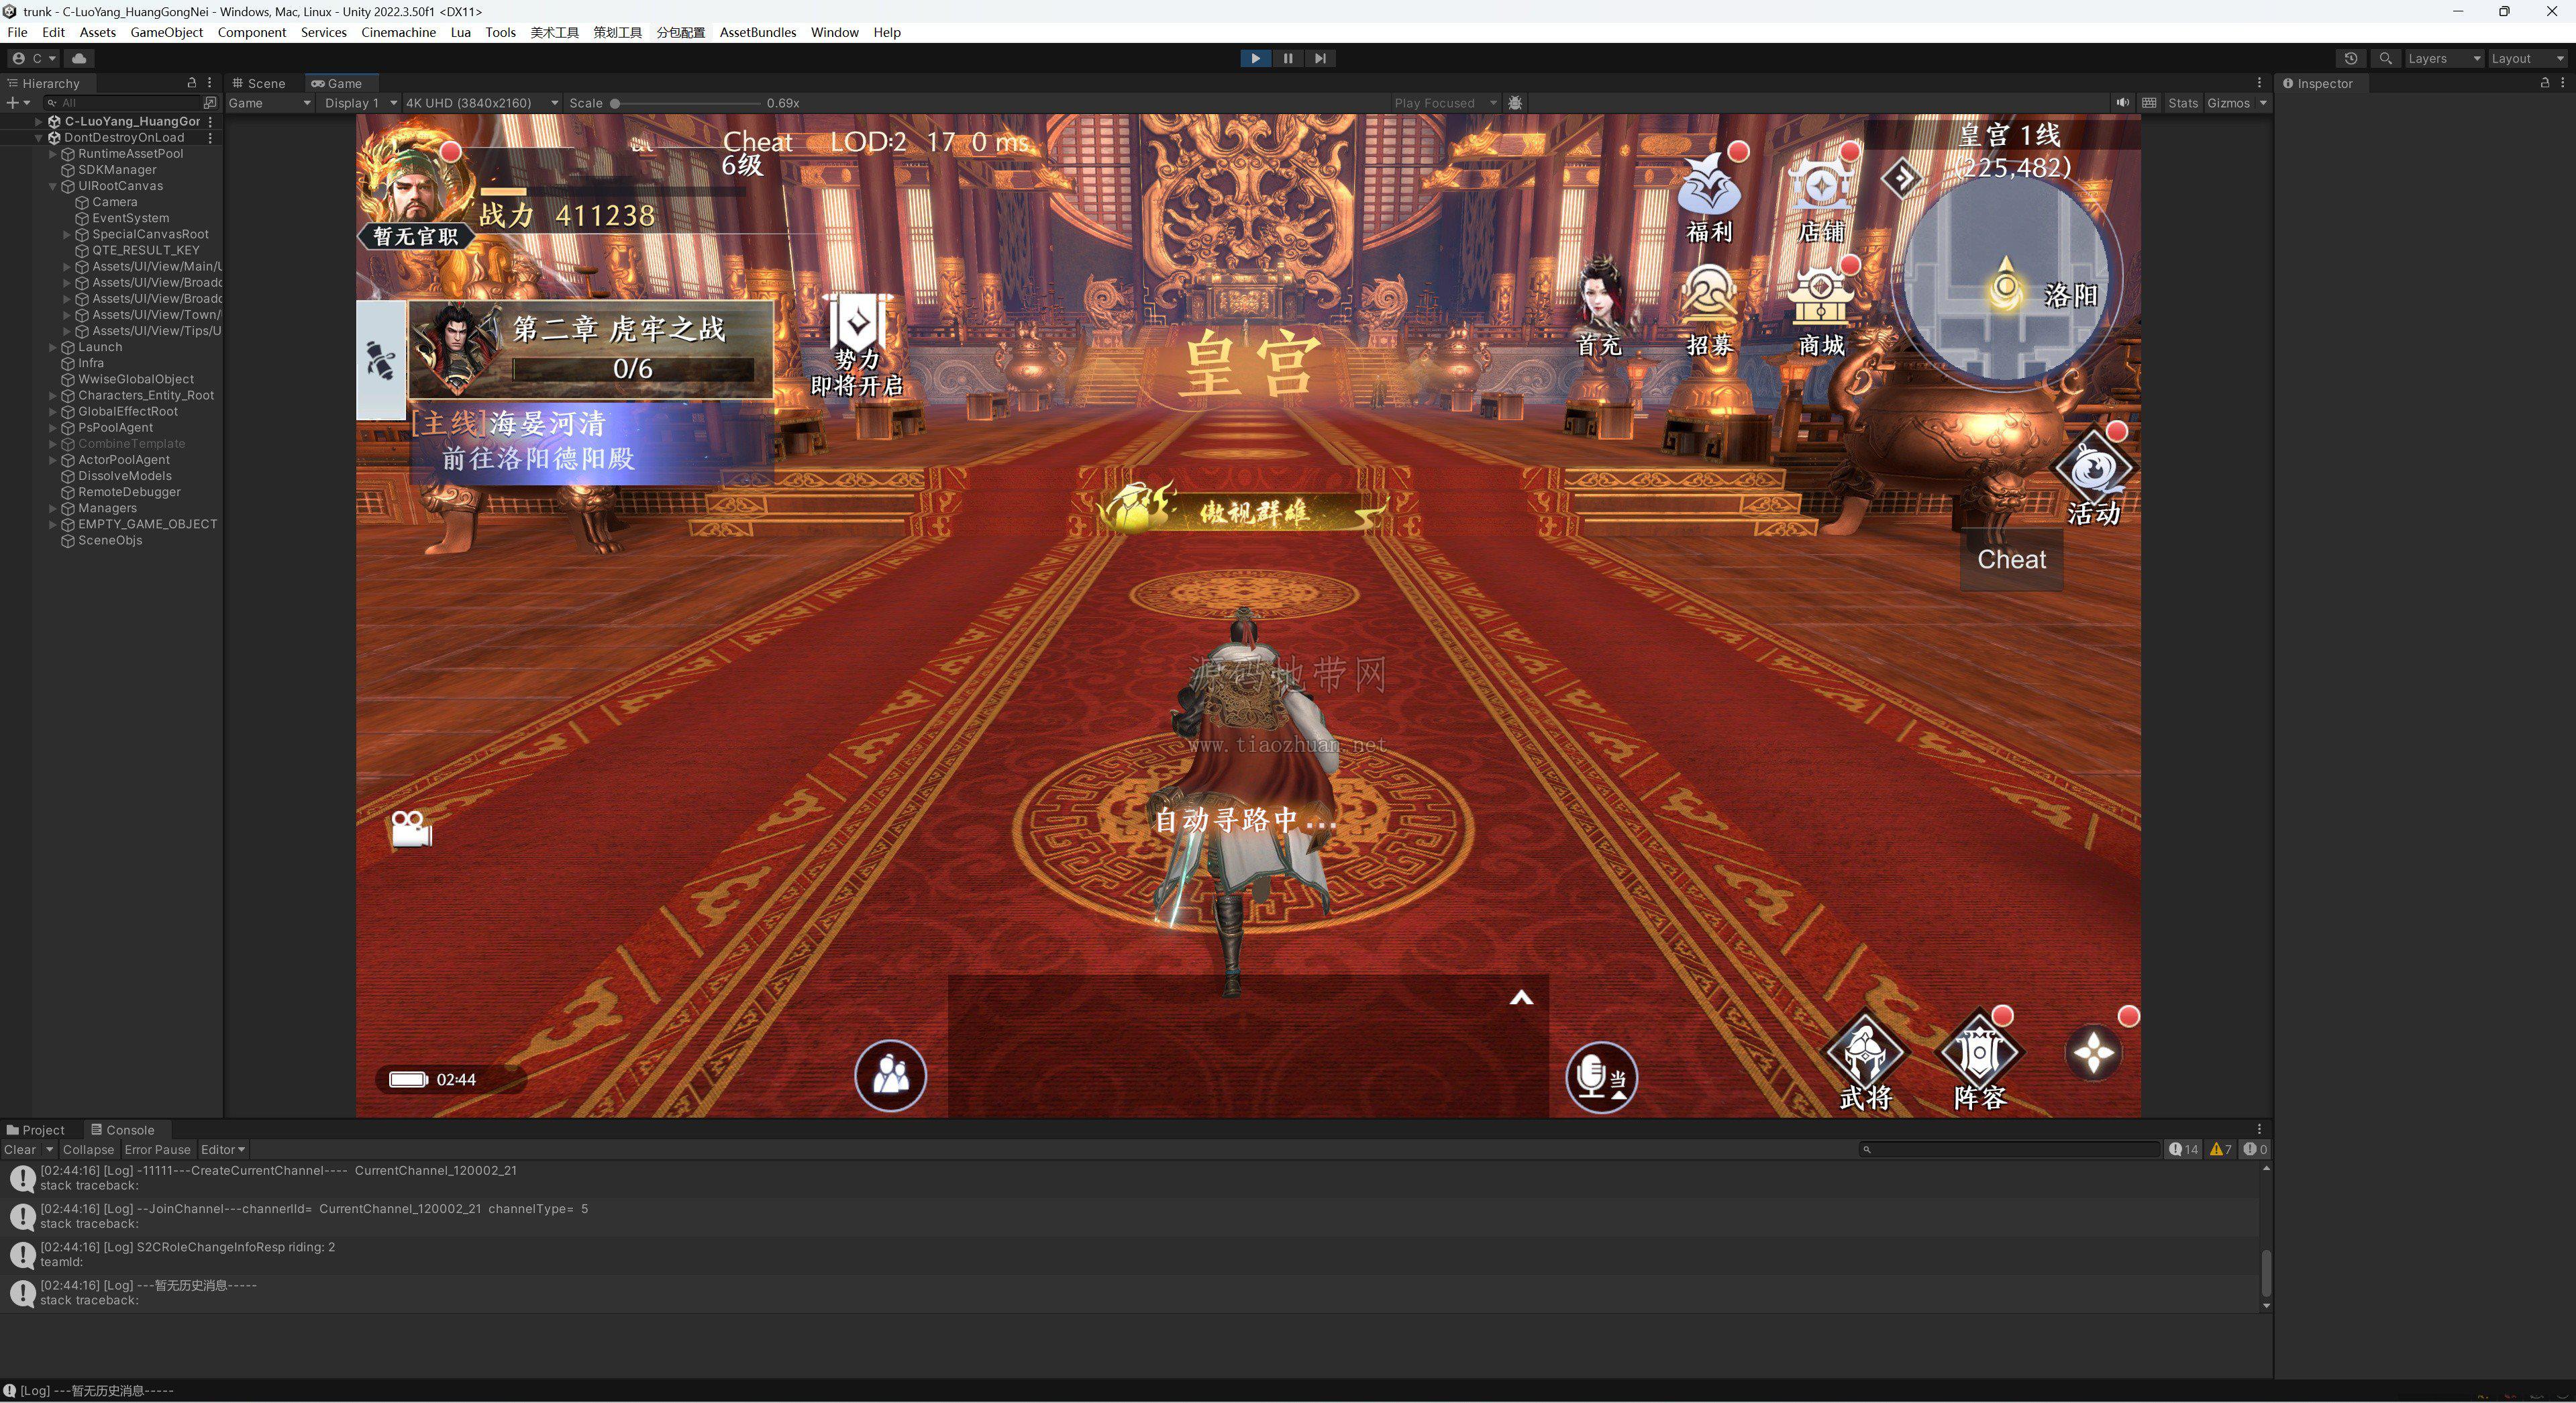Toggle Error Pause in Console
This screenshot has height=1403, width=2576.
click(x=157, y=1150)
